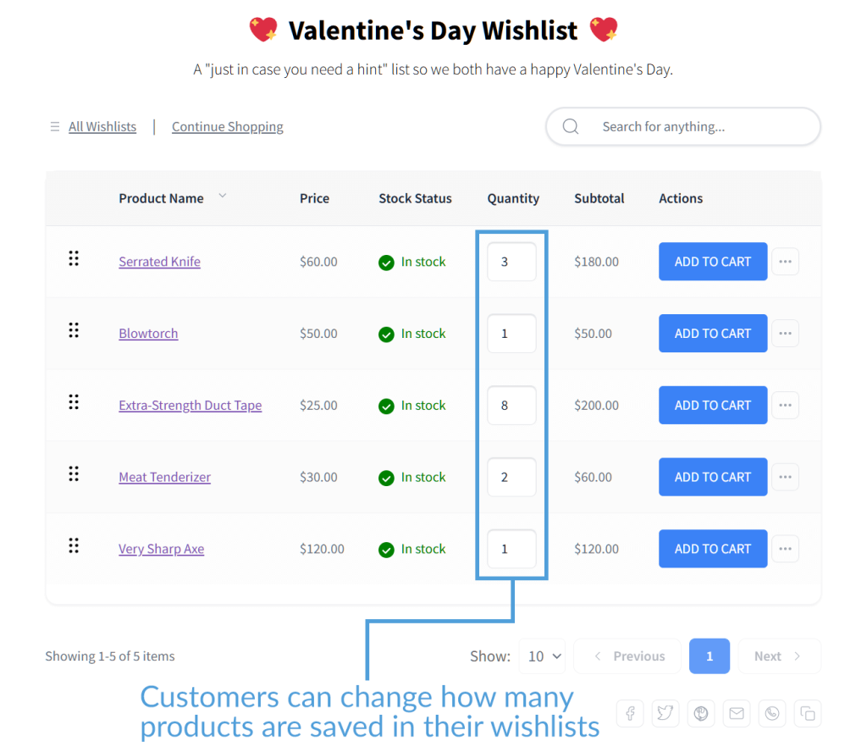867x747 pixels.
Task: Share the wishlist on Twitter
Action: coord(665,713)
